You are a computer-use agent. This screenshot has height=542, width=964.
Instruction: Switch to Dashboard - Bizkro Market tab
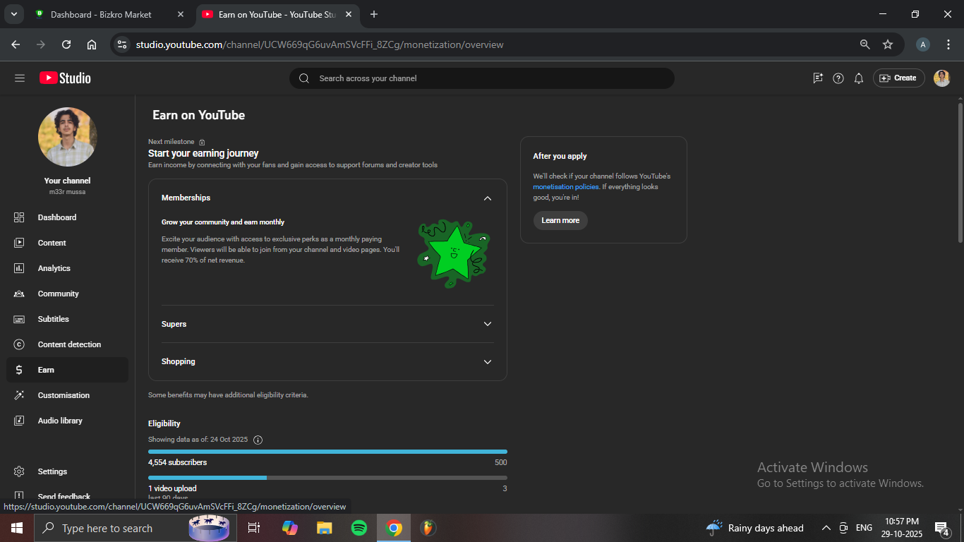click(101, 14)
